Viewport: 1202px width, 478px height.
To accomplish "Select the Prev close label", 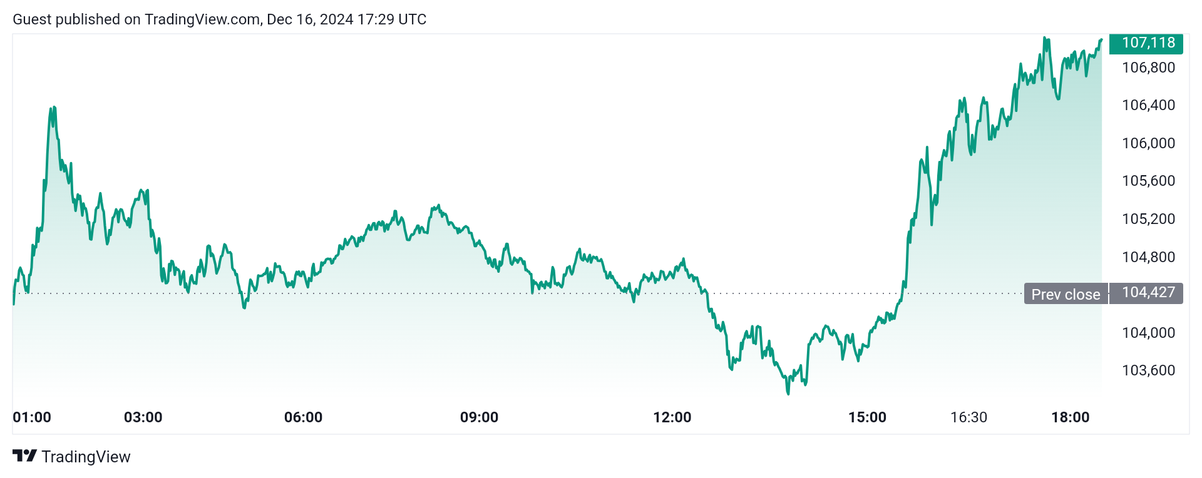I will (x=1066, y=294).
